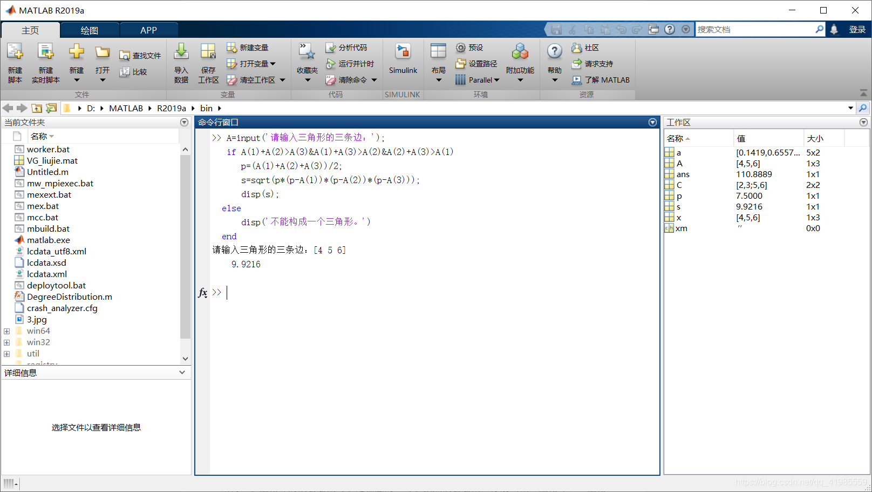Select VG_liujie.mat file

52,160
